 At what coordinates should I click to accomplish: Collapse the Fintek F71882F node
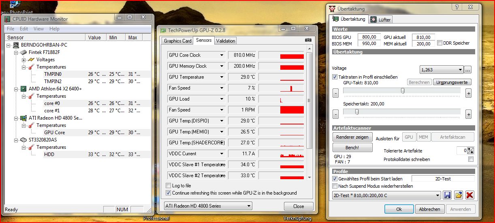pos(16,52)
